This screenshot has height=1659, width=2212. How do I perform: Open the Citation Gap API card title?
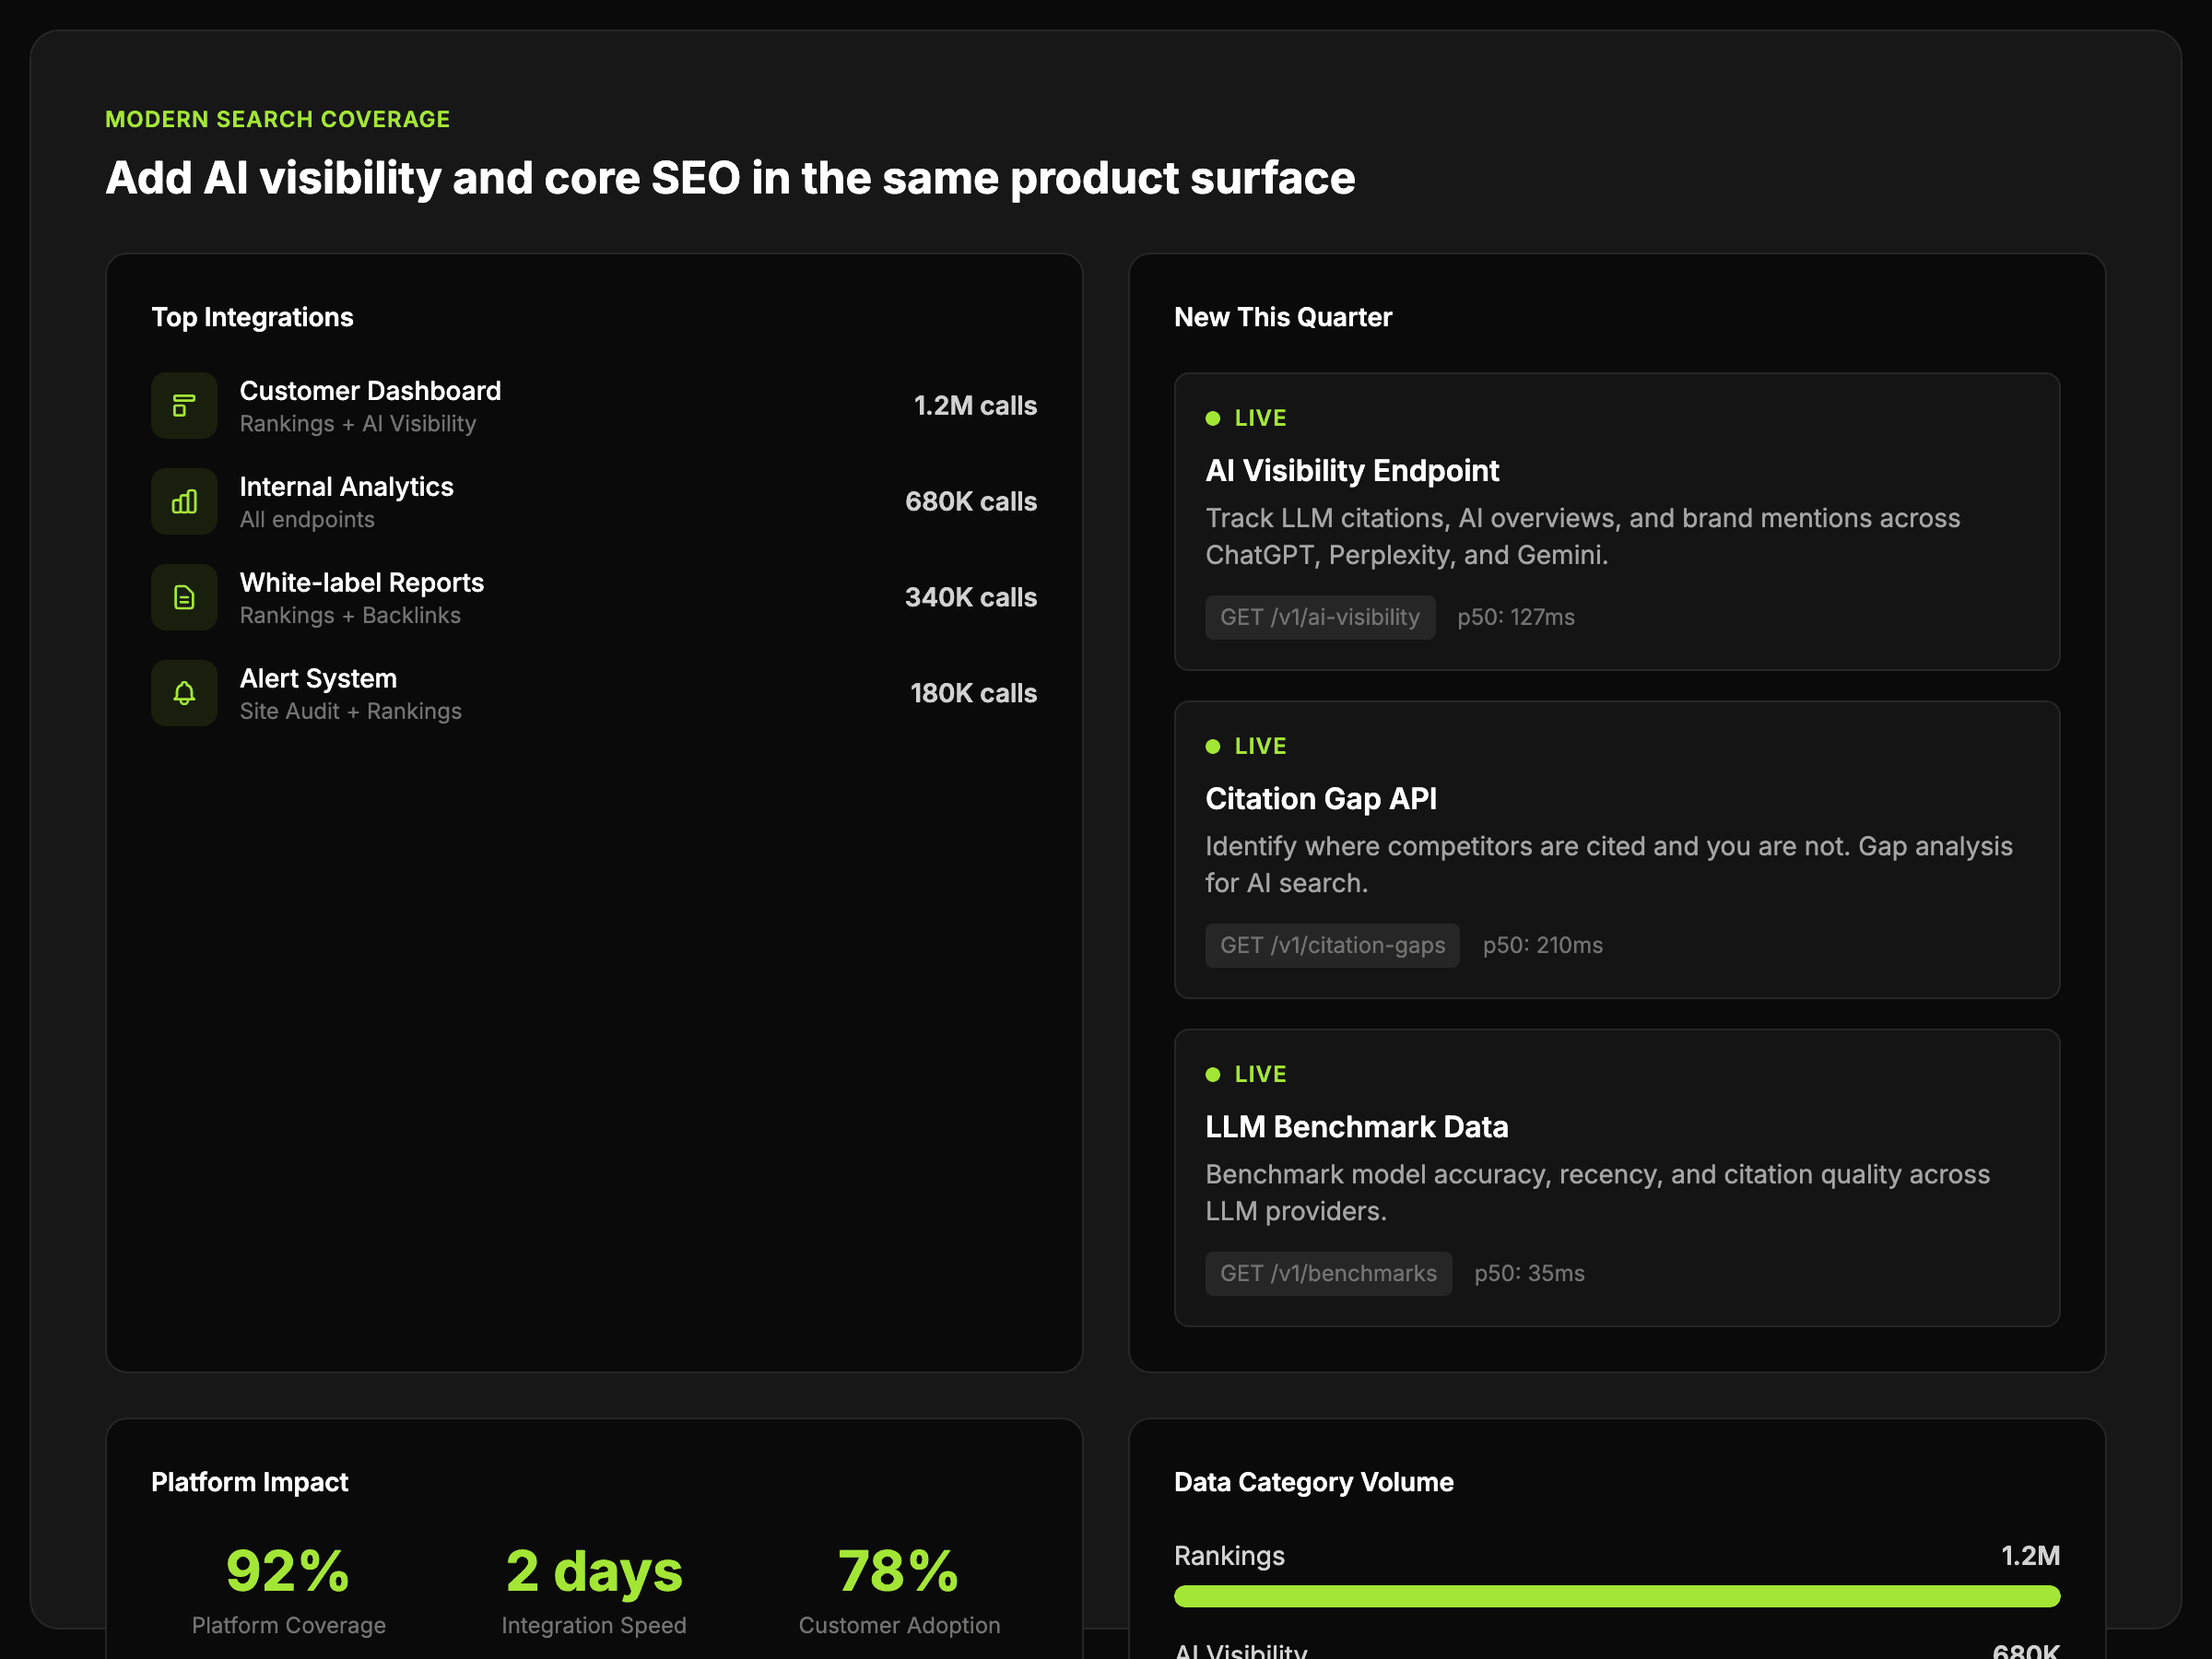pos(1320,799)
